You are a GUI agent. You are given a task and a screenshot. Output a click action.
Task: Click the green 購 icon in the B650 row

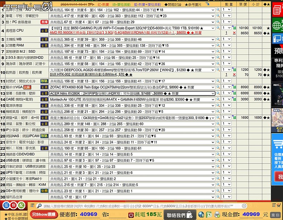click(x=234, y=28)
